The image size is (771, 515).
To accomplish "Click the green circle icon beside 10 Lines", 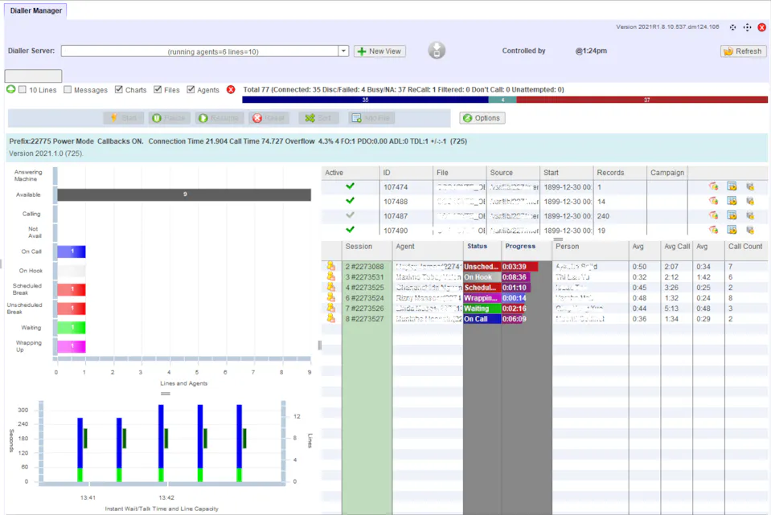I will (10, 90).
